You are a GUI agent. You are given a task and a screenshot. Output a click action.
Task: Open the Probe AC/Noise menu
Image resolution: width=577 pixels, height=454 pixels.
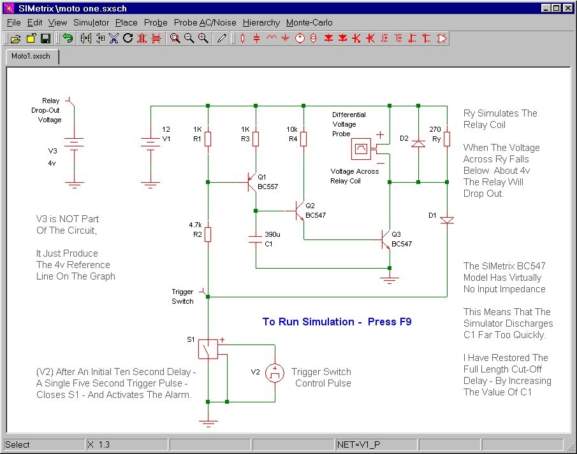click(205, 22)
